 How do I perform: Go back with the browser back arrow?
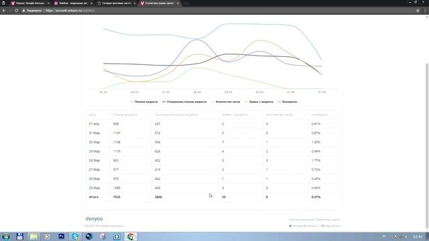pos(4,11)
